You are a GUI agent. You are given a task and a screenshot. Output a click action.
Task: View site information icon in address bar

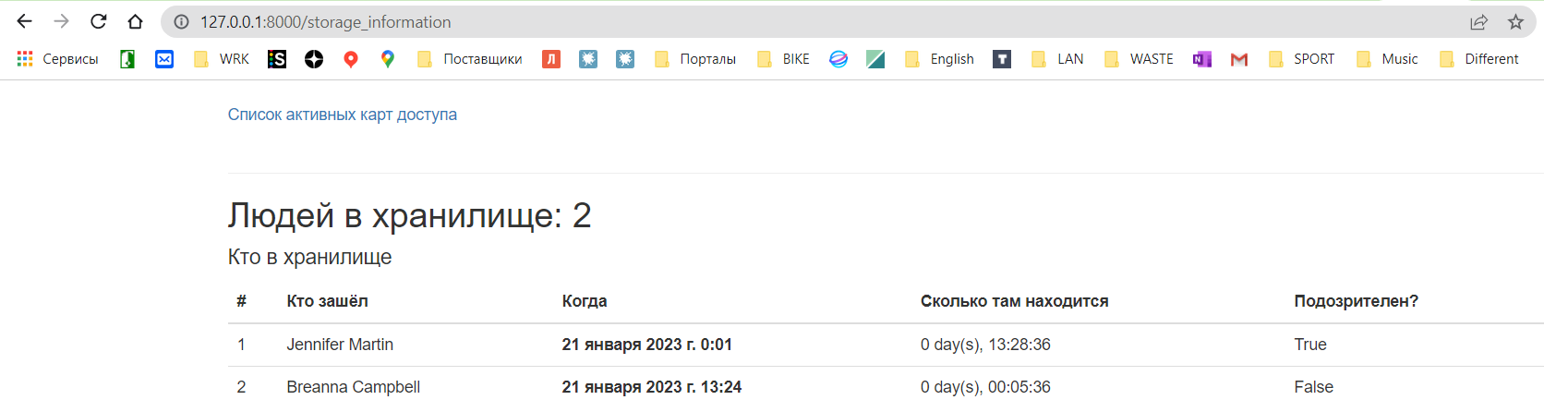(182, 22)
